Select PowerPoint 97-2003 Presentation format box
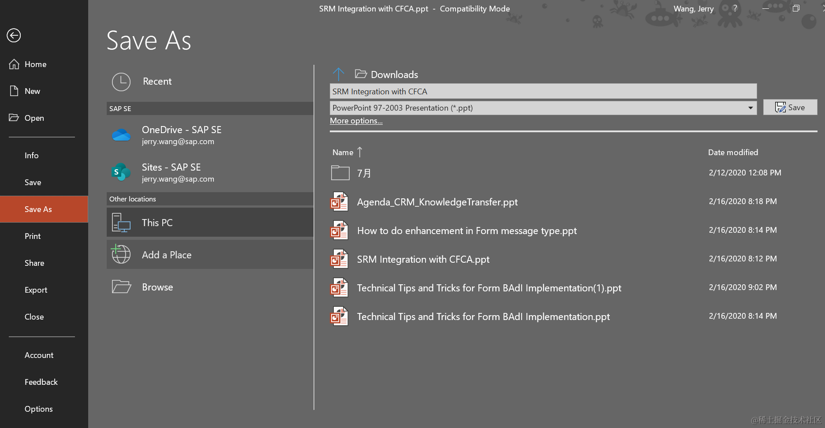The height and width of the screenshot is (428, 825). tap(543, 108)
